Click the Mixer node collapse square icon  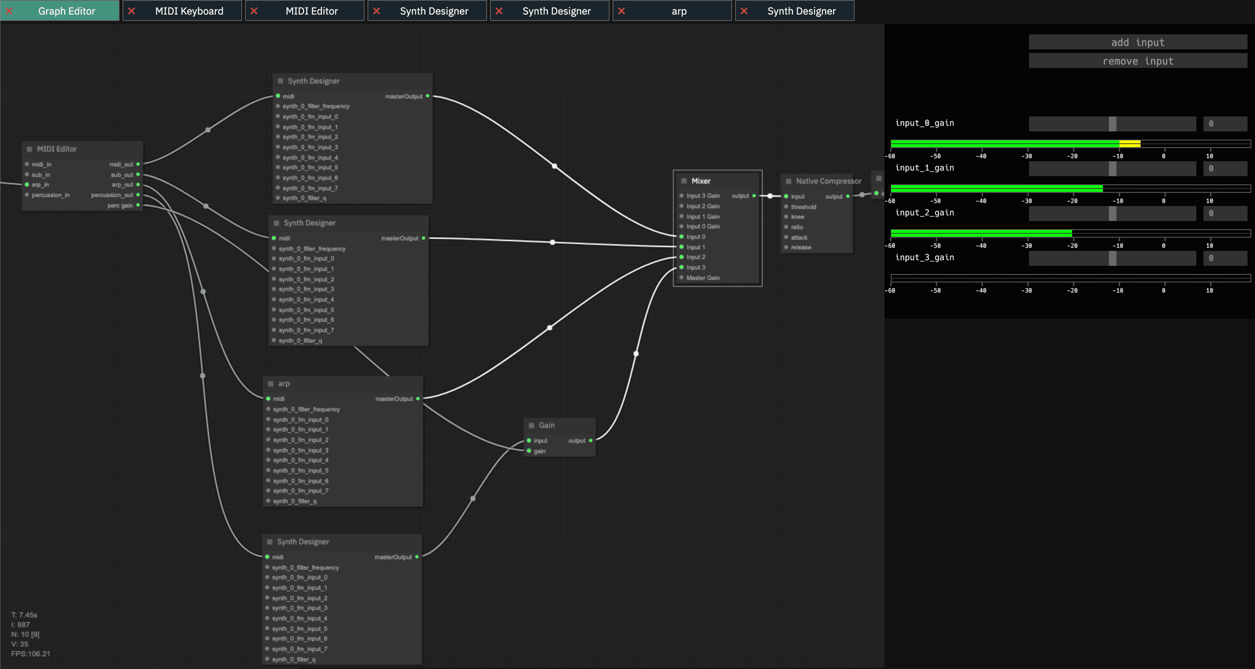pos(684,181)
